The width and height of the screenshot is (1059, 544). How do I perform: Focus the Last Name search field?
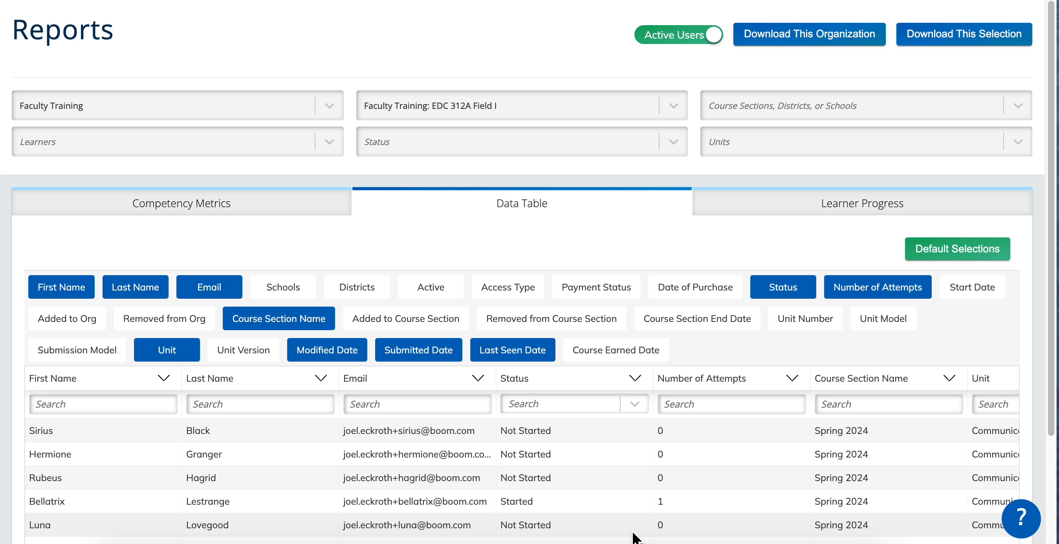260,404
